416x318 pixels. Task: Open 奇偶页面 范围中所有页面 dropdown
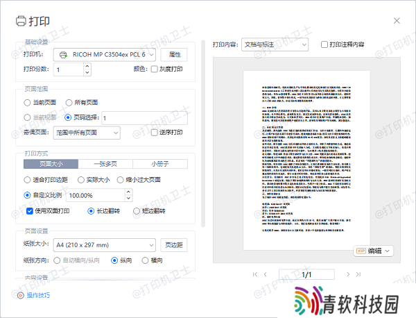click(x=87, y=133)
